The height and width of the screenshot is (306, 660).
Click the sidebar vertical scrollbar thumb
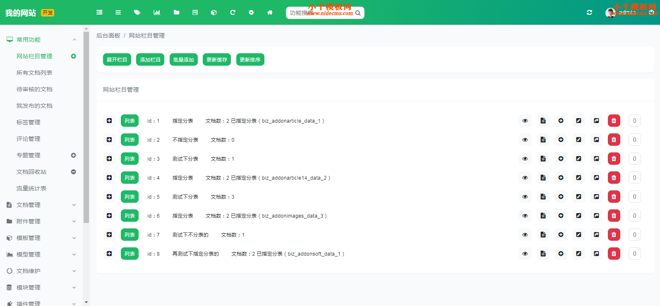coord(86,127)
